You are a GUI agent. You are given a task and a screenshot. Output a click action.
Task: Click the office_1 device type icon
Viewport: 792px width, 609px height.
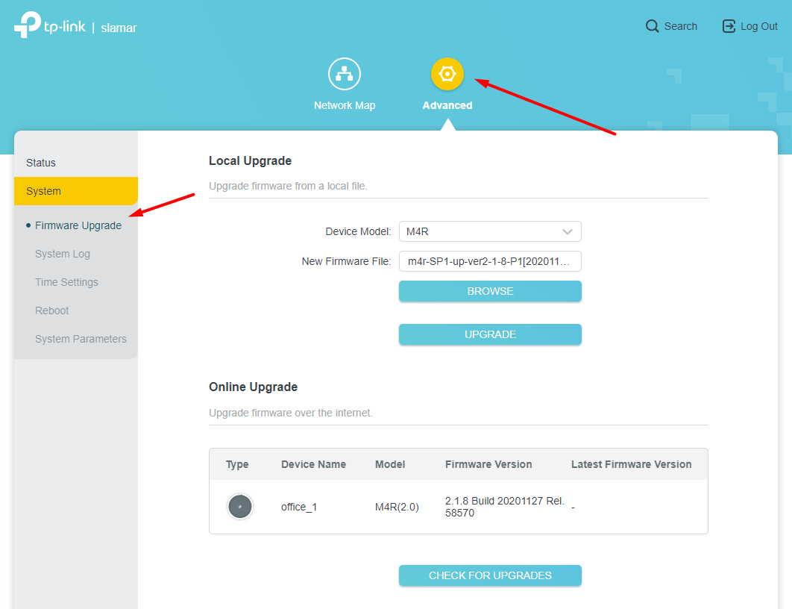240,507
